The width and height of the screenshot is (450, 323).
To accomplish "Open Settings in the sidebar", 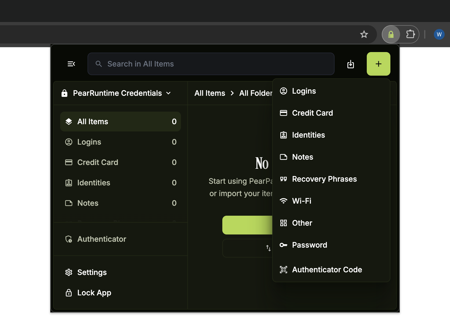I will coord(121,272).
